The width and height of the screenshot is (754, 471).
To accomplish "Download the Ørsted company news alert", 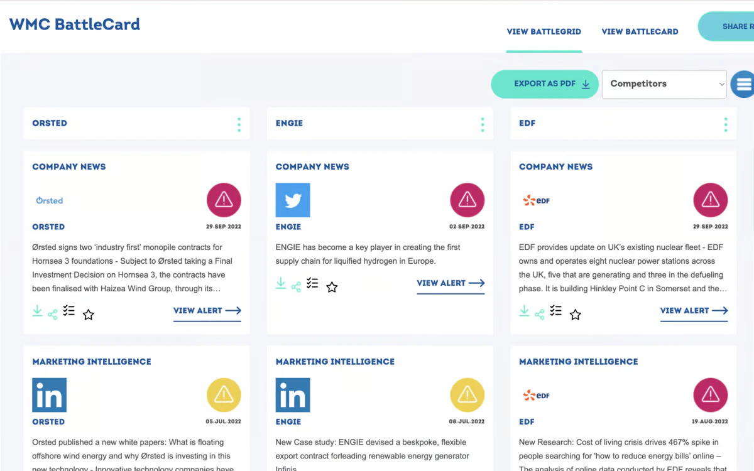I will tap(37, 310).
